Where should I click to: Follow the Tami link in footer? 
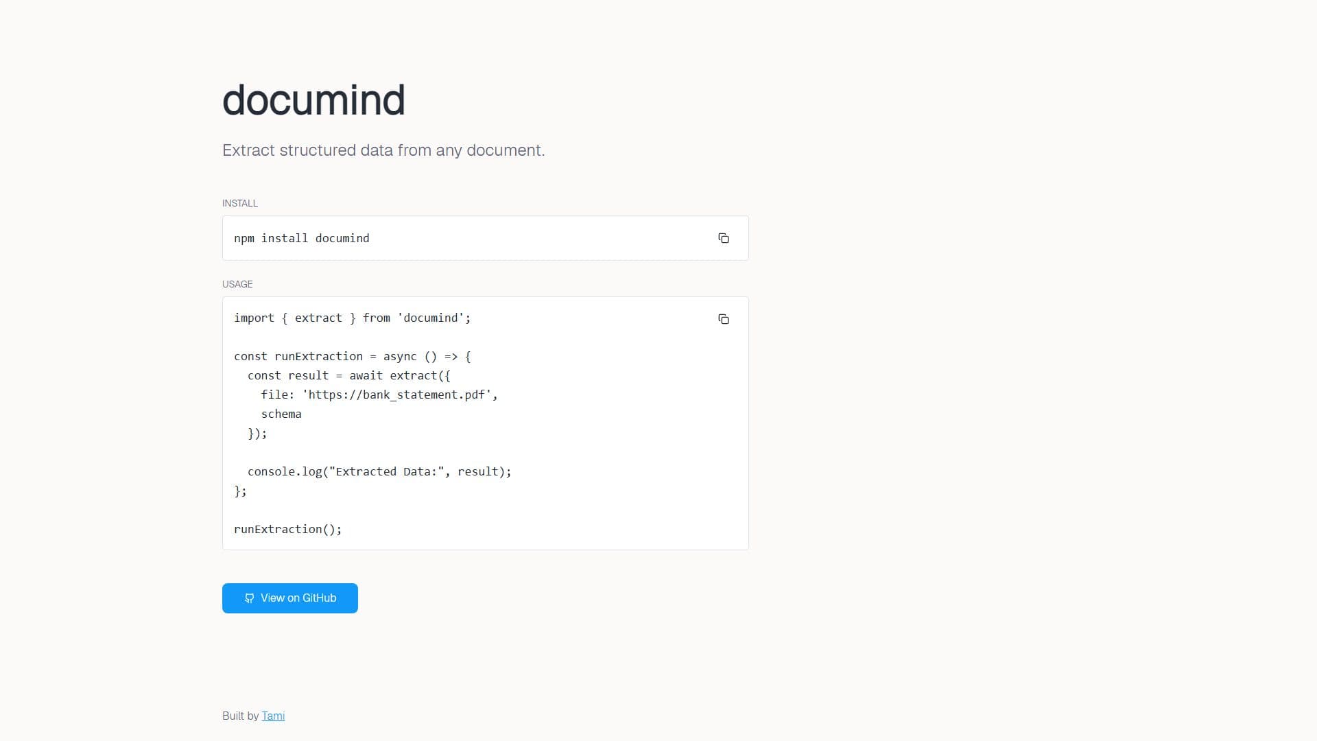pos(273,716)
